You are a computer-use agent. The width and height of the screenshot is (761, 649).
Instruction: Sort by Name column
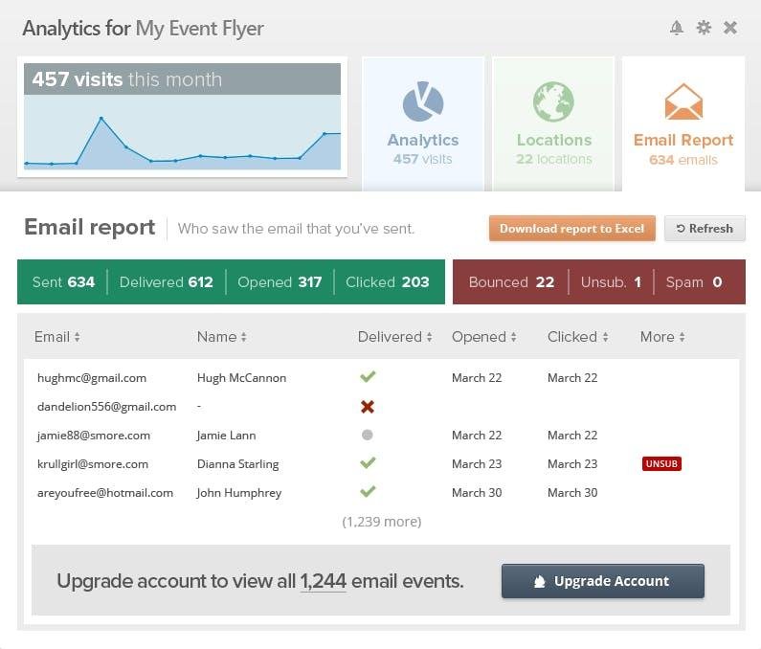222,337
